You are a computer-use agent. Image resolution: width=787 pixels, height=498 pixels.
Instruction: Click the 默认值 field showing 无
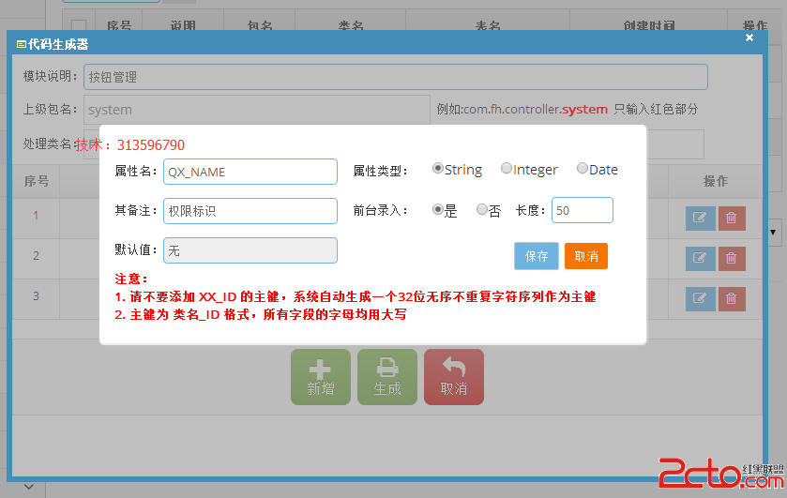pos(250,250)
